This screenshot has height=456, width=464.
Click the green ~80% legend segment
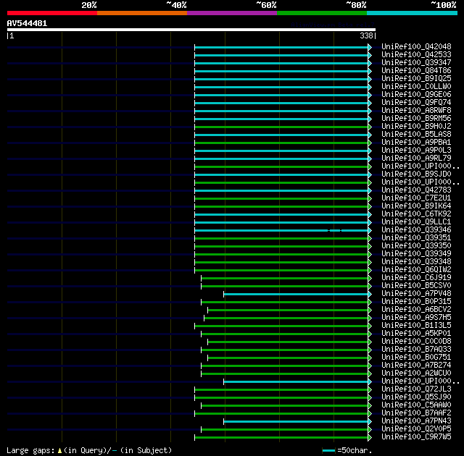tap(321, 13)
